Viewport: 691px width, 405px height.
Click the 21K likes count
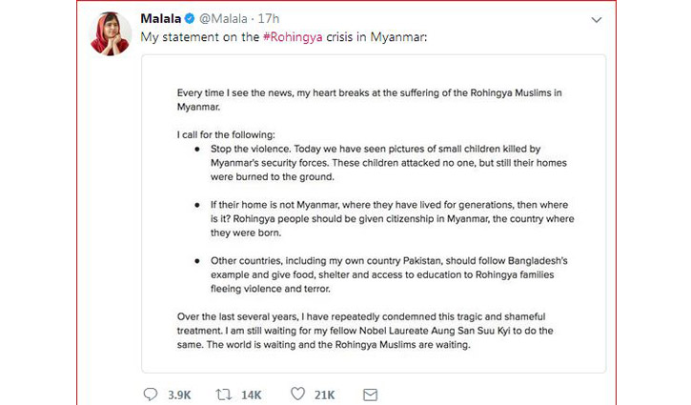[x=324, y=394]
